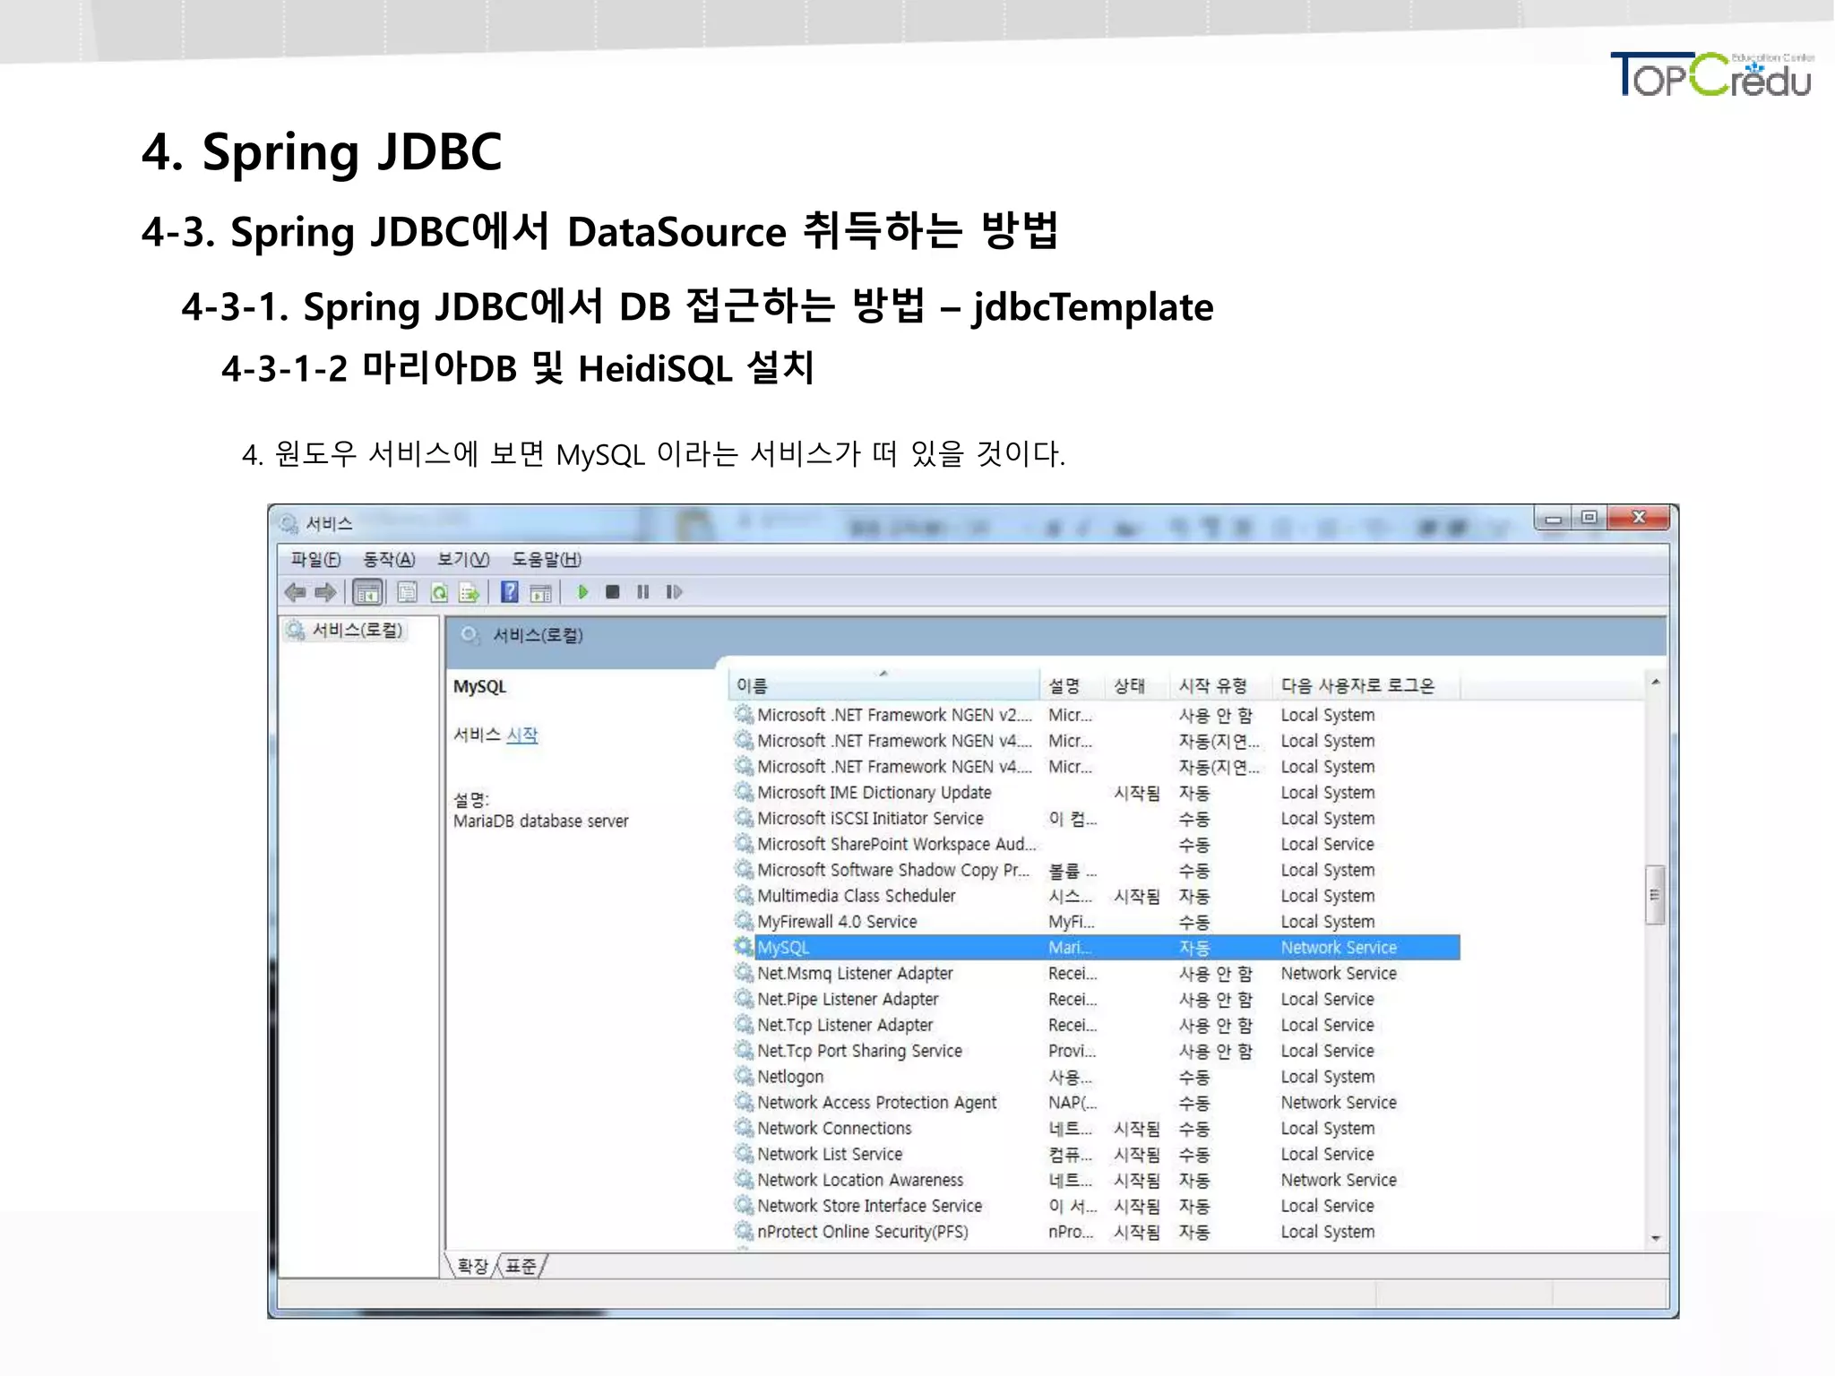1835x1376 pixels.
Task: Click the Back arrow toolbar icon
Action: [x=295, y=592]
